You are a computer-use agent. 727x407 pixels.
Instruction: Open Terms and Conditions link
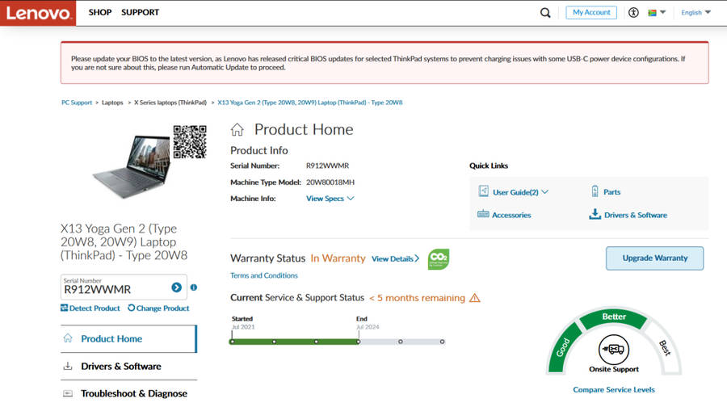coord(263,275)
